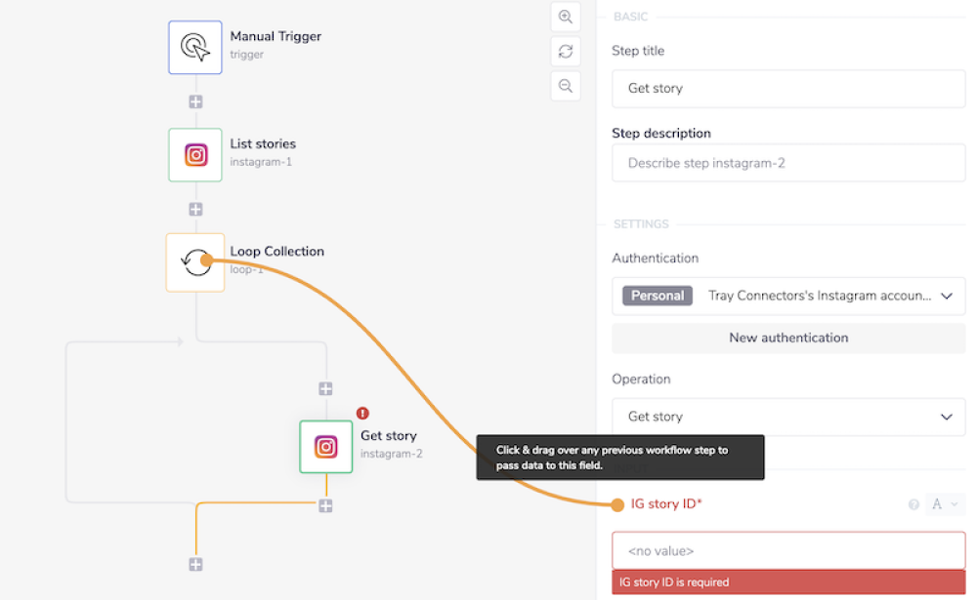The image size is (977, 600).
Task: Click the red error badge on Get story
Action: click(362, 414)
